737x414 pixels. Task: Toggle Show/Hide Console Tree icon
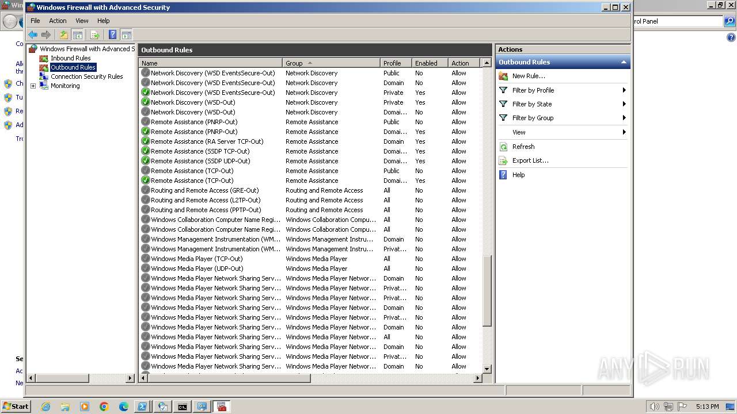point(78,35)
